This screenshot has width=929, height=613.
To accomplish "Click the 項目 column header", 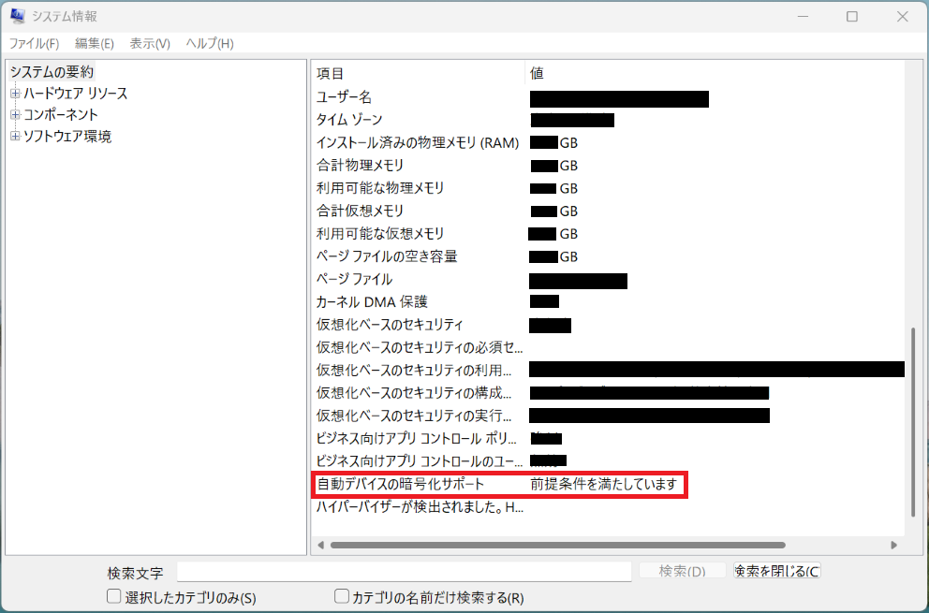I will 331,73.
